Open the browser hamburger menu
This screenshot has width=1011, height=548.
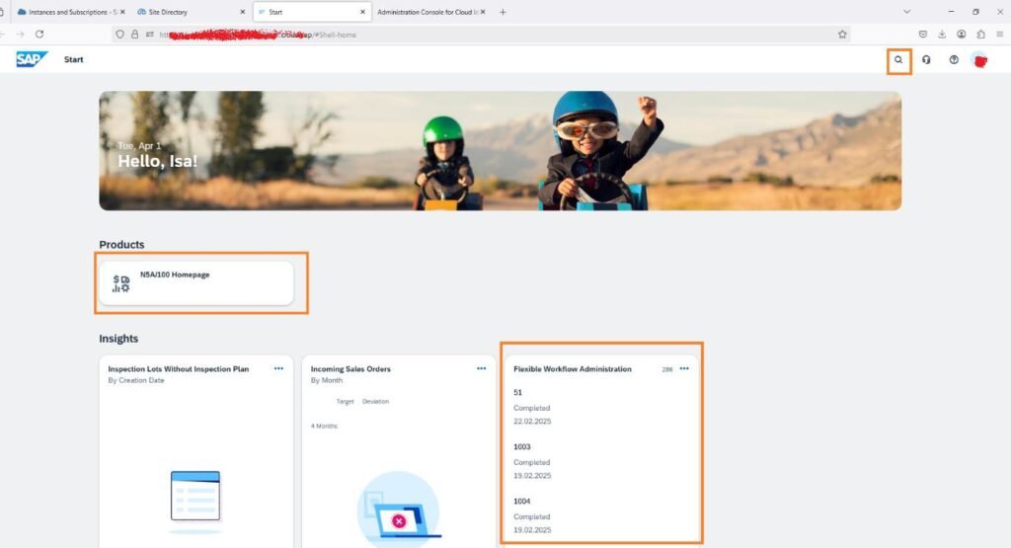(999, 34)
